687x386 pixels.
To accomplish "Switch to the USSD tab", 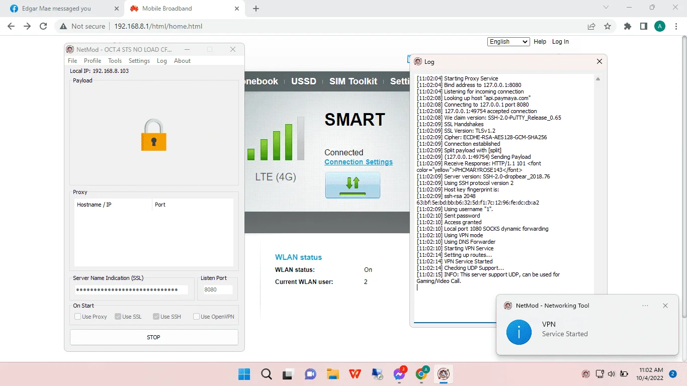I will coord(304,81).
